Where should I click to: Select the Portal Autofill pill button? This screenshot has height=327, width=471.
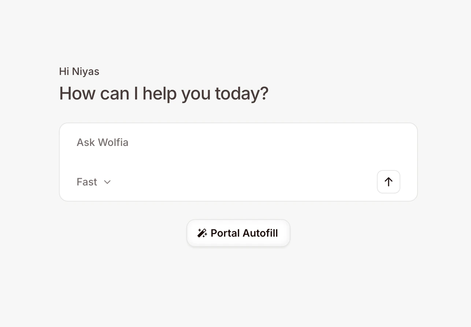[238, 233]
